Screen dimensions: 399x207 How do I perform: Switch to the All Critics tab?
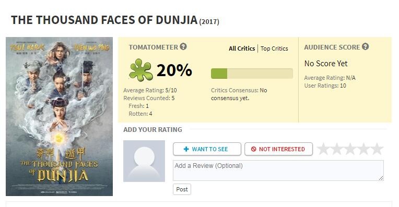click(242, 48)
